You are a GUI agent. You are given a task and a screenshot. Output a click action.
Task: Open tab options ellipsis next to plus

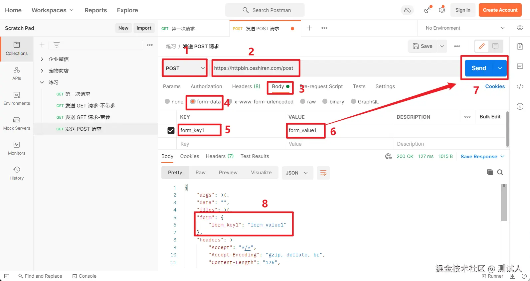[x=324, y=28]
